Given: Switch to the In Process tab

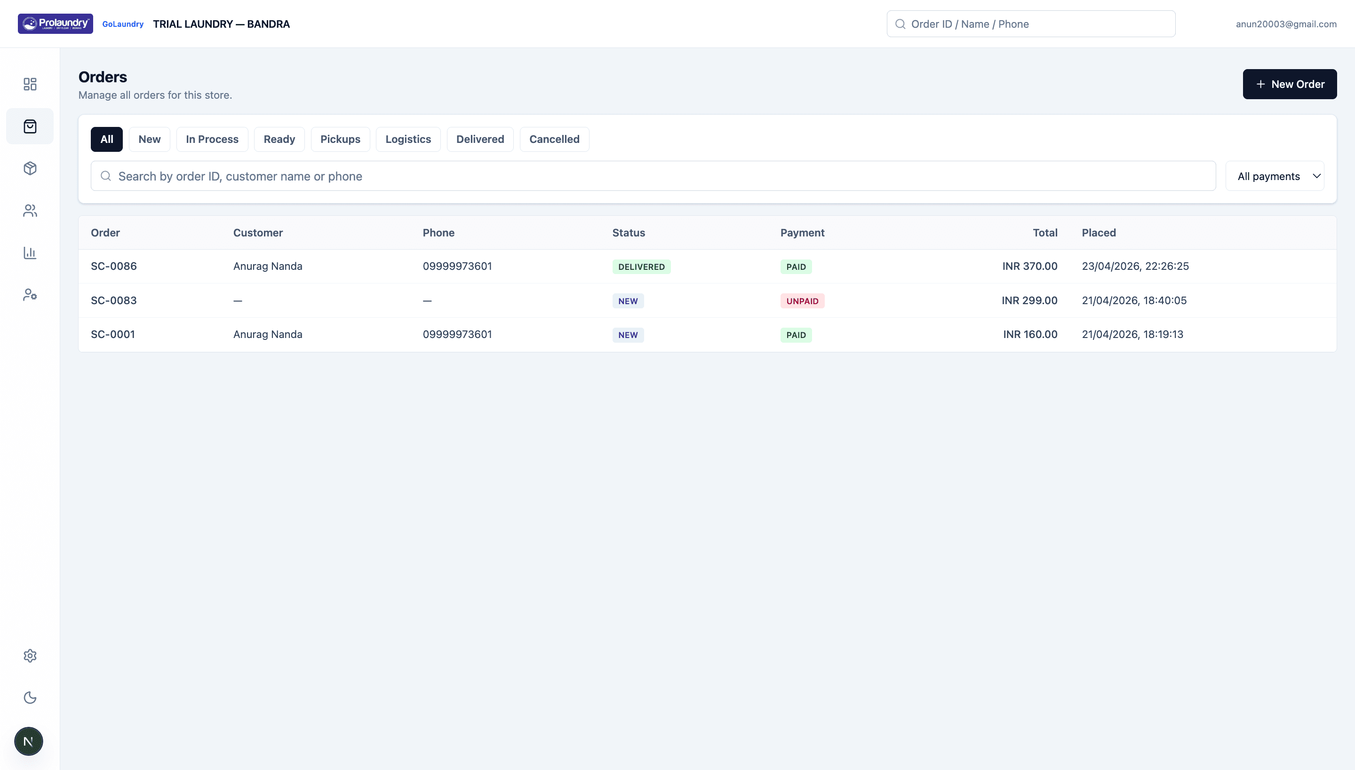Looking at the screenshot, I should [212, 139].
